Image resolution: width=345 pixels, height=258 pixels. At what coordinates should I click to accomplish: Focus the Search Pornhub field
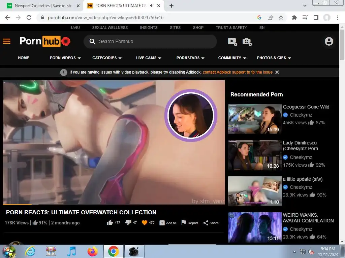[x=150, y=41]
